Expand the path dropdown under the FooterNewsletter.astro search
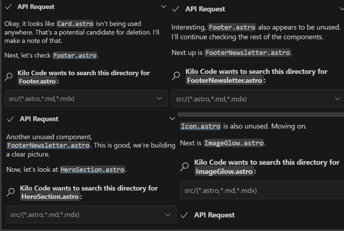Viewport: 344px width, 231px height. 338,99
